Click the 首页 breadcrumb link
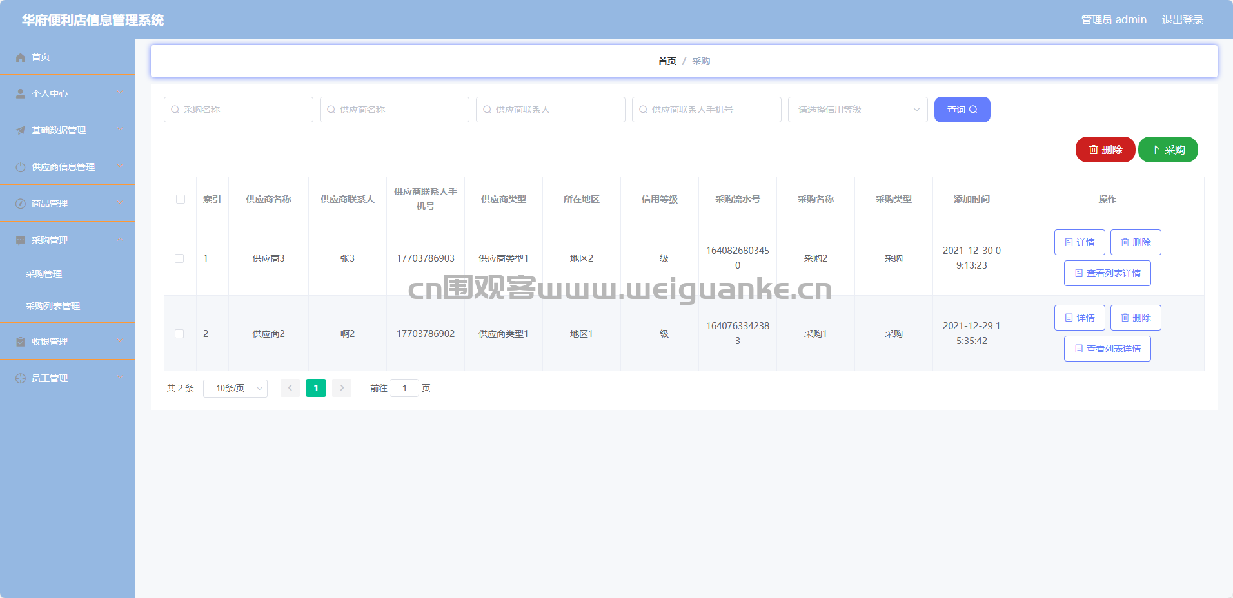Viewport: 1233px width, 598px height. [x=667, y=61]
